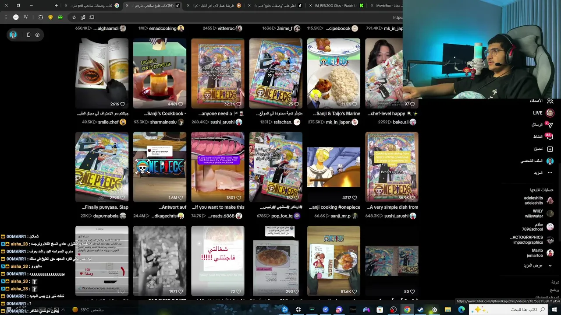The width and height of the screenshot is (561, 315).
Task: Open the 'A very simple dish' Bread Crusts video
Action: [392, 167]
